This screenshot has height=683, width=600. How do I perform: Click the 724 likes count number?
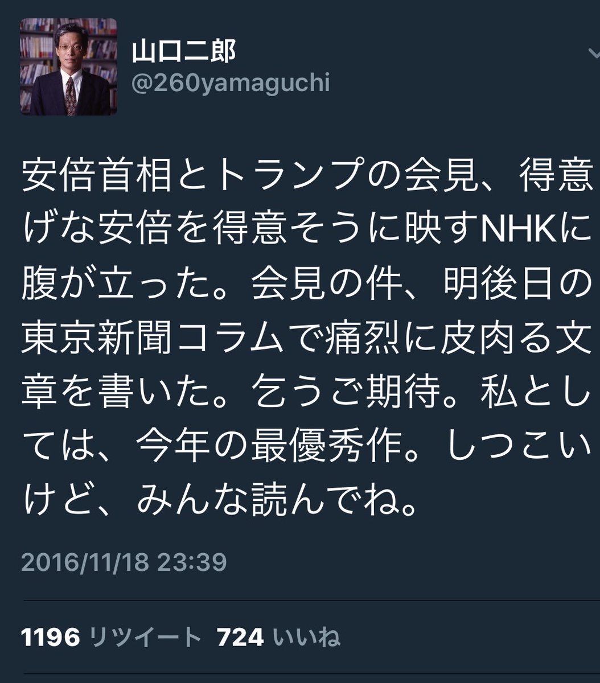pos(240,637)
